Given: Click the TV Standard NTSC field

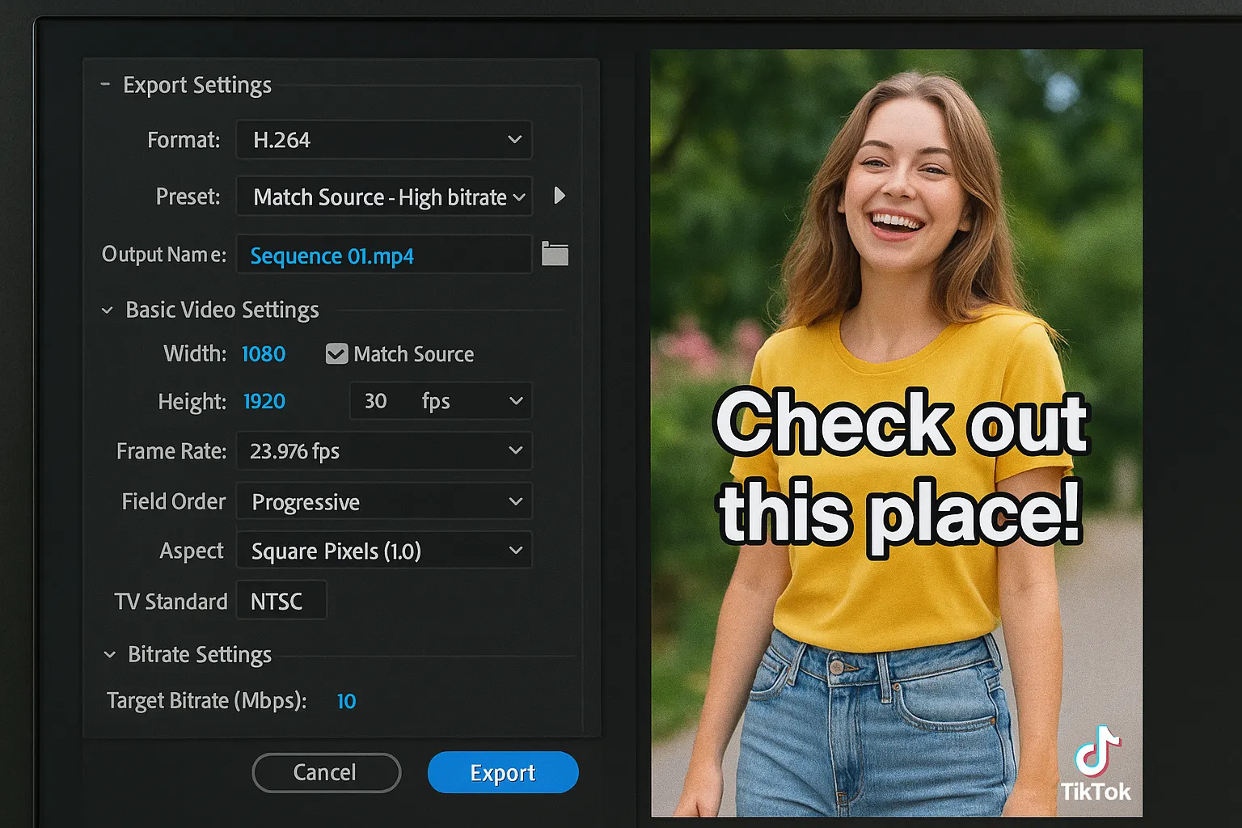Looking at the screenshot, I should tap(281, 601).
